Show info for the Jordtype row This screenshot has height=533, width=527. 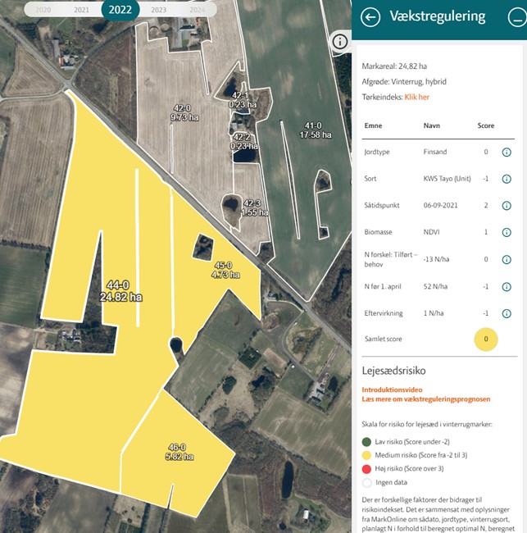click(x=507, y=153)
